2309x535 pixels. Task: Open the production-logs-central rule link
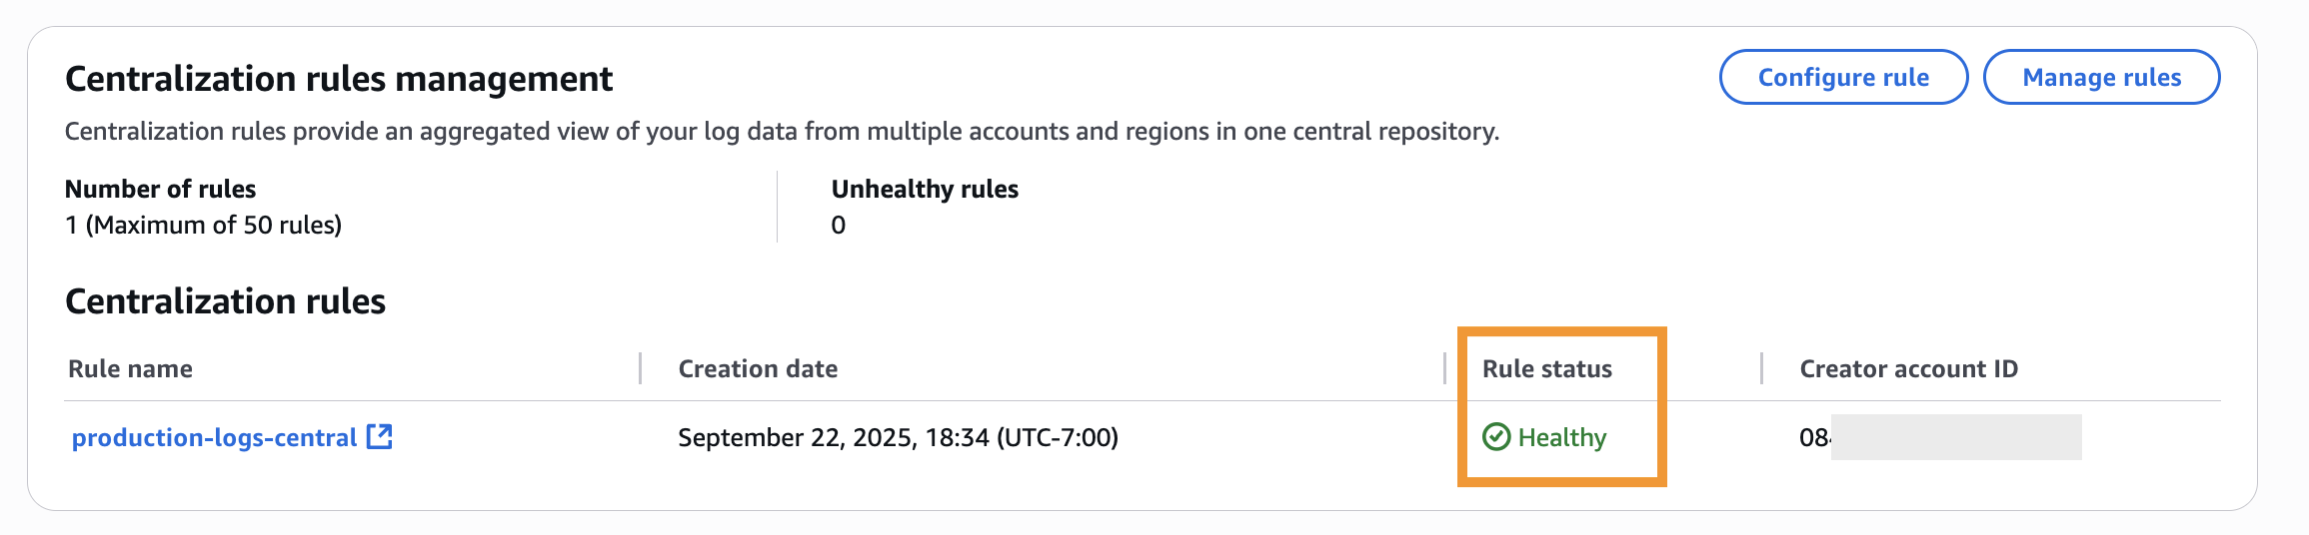point(214,437)
